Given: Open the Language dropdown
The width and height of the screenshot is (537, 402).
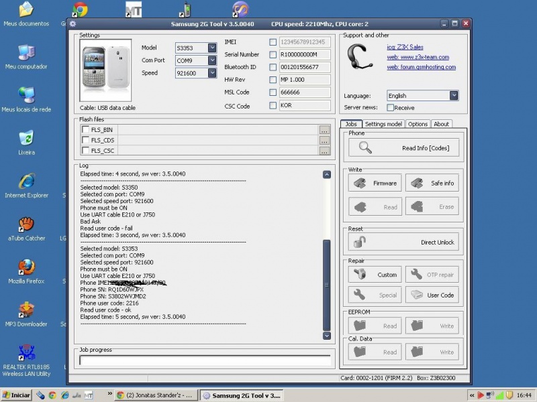Looking at the screenshot, I should coord(454,95).
